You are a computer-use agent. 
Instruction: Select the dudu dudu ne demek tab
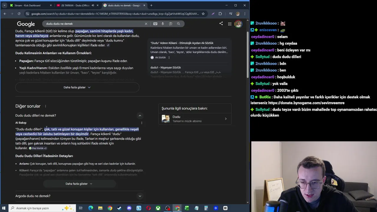(x=124, y=5)
